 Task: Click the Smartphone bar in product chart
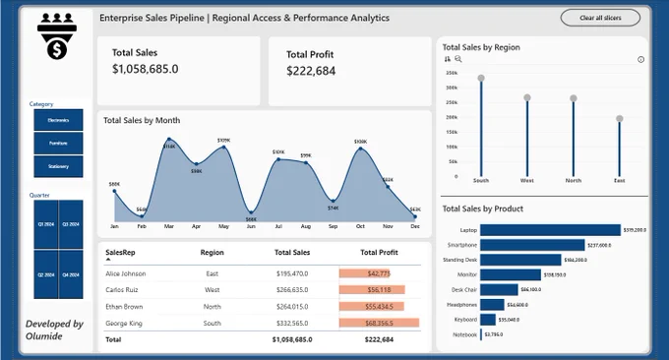pyautogui.click(x=532, y=245)
